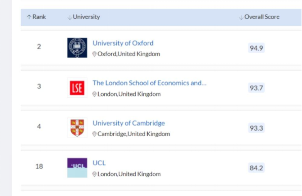302x196 pixels.
Task: Sort by Rank using the up arrow
Action: 29,17
